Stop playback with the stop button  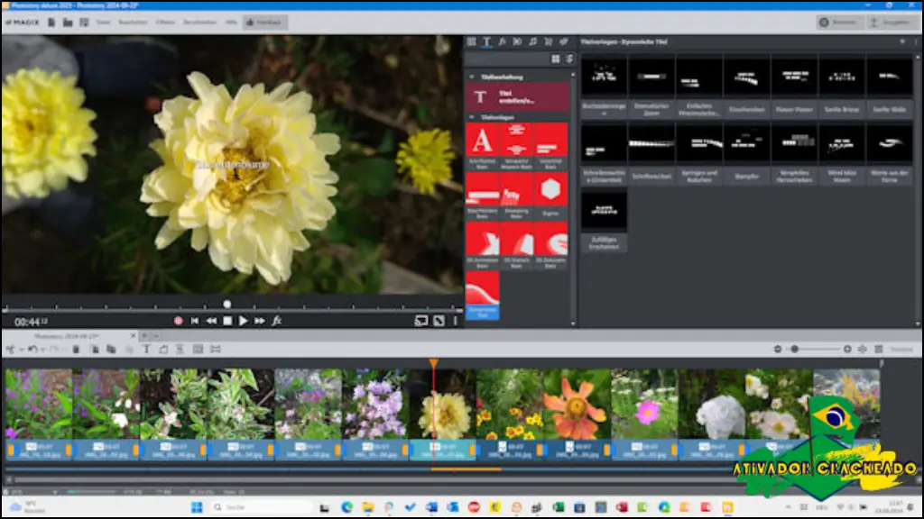227,321
